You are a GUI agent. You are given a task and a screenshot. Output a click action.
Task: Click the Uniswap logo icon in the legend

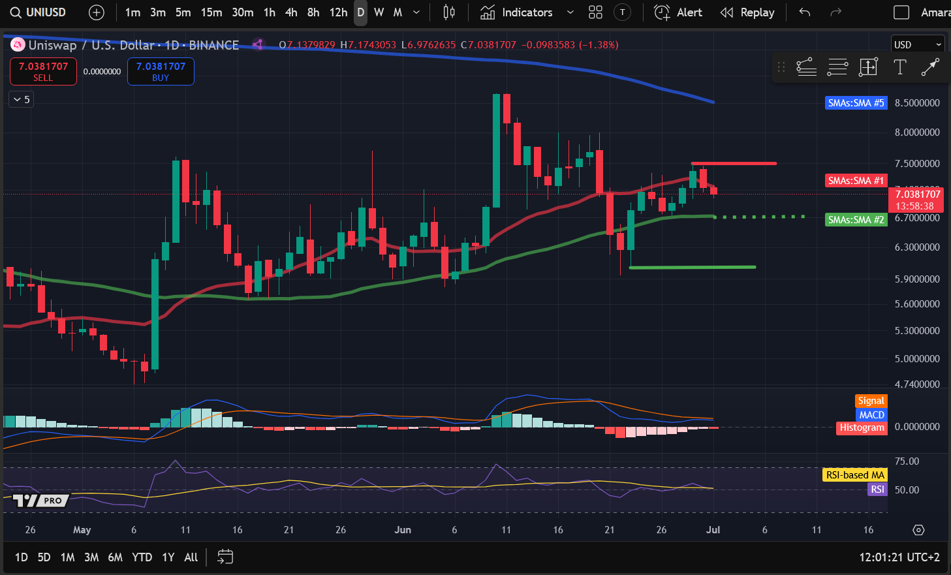click(18, 45)
